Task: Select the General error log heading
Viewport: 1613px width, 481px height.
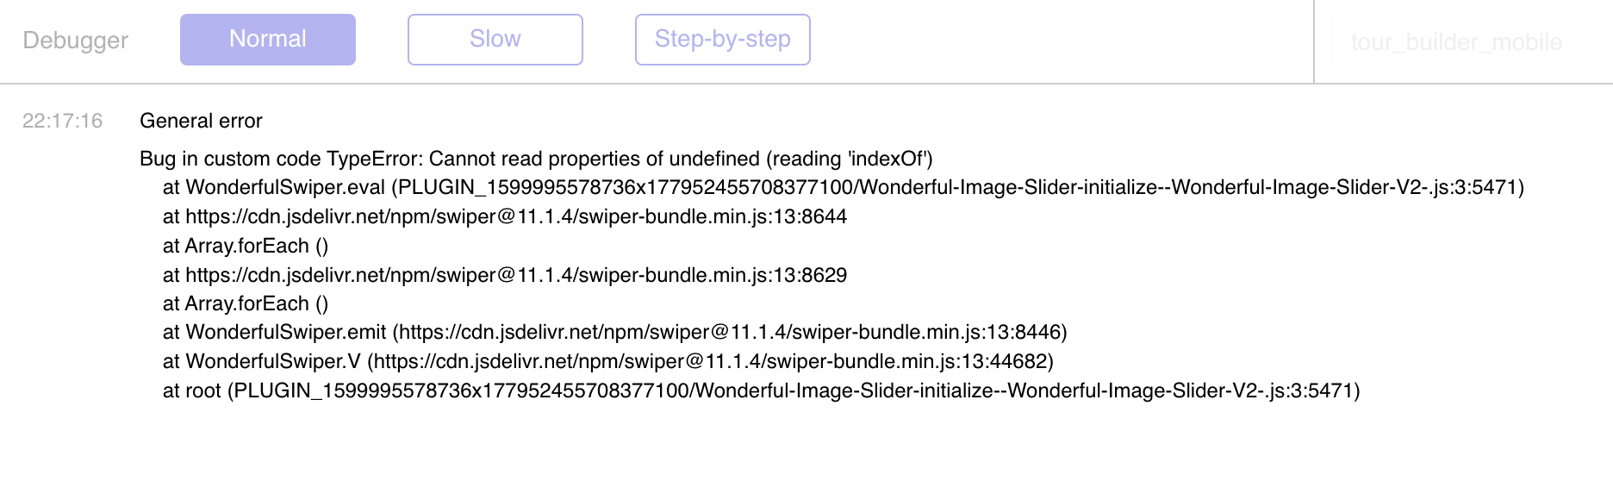Action: (x=201, y=121)
